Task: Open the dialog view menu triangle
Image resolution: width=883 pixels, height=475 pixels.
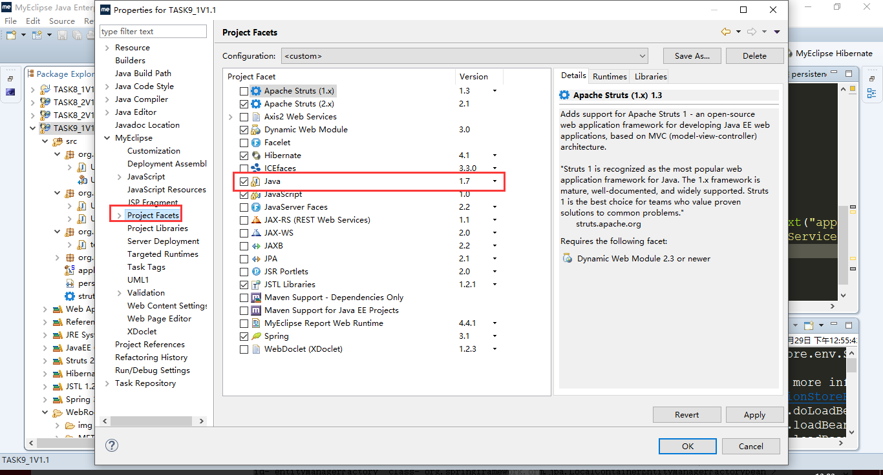Action: (776, 32)
